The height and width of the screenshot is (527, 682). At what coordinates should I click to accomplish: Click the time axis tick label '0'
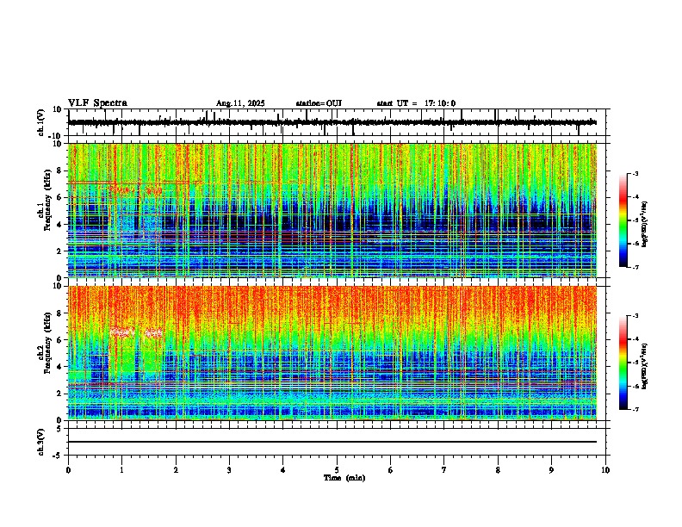point(68,470)
